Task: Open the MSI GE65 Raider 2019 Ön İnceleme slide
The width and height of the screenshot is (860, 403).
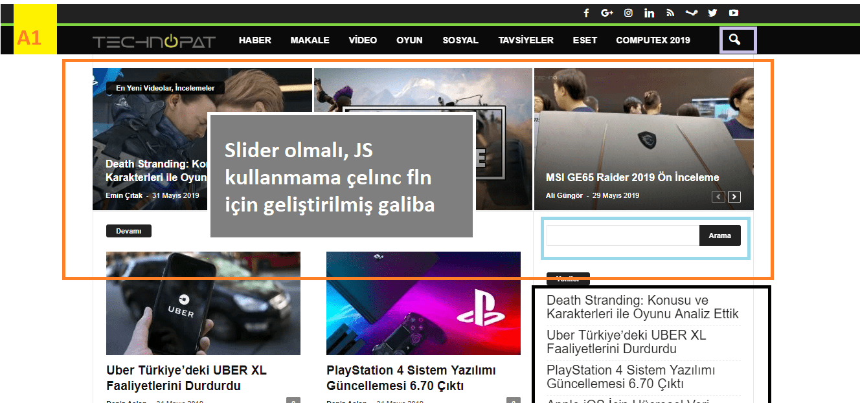Action: tap(632, 177)
